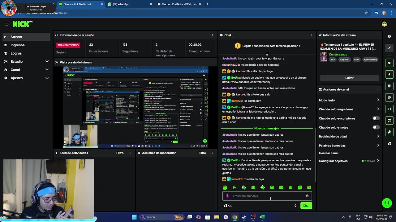Switch to the WhatsApp browser tab
This screenshot has height=222, width=396.
129,4
